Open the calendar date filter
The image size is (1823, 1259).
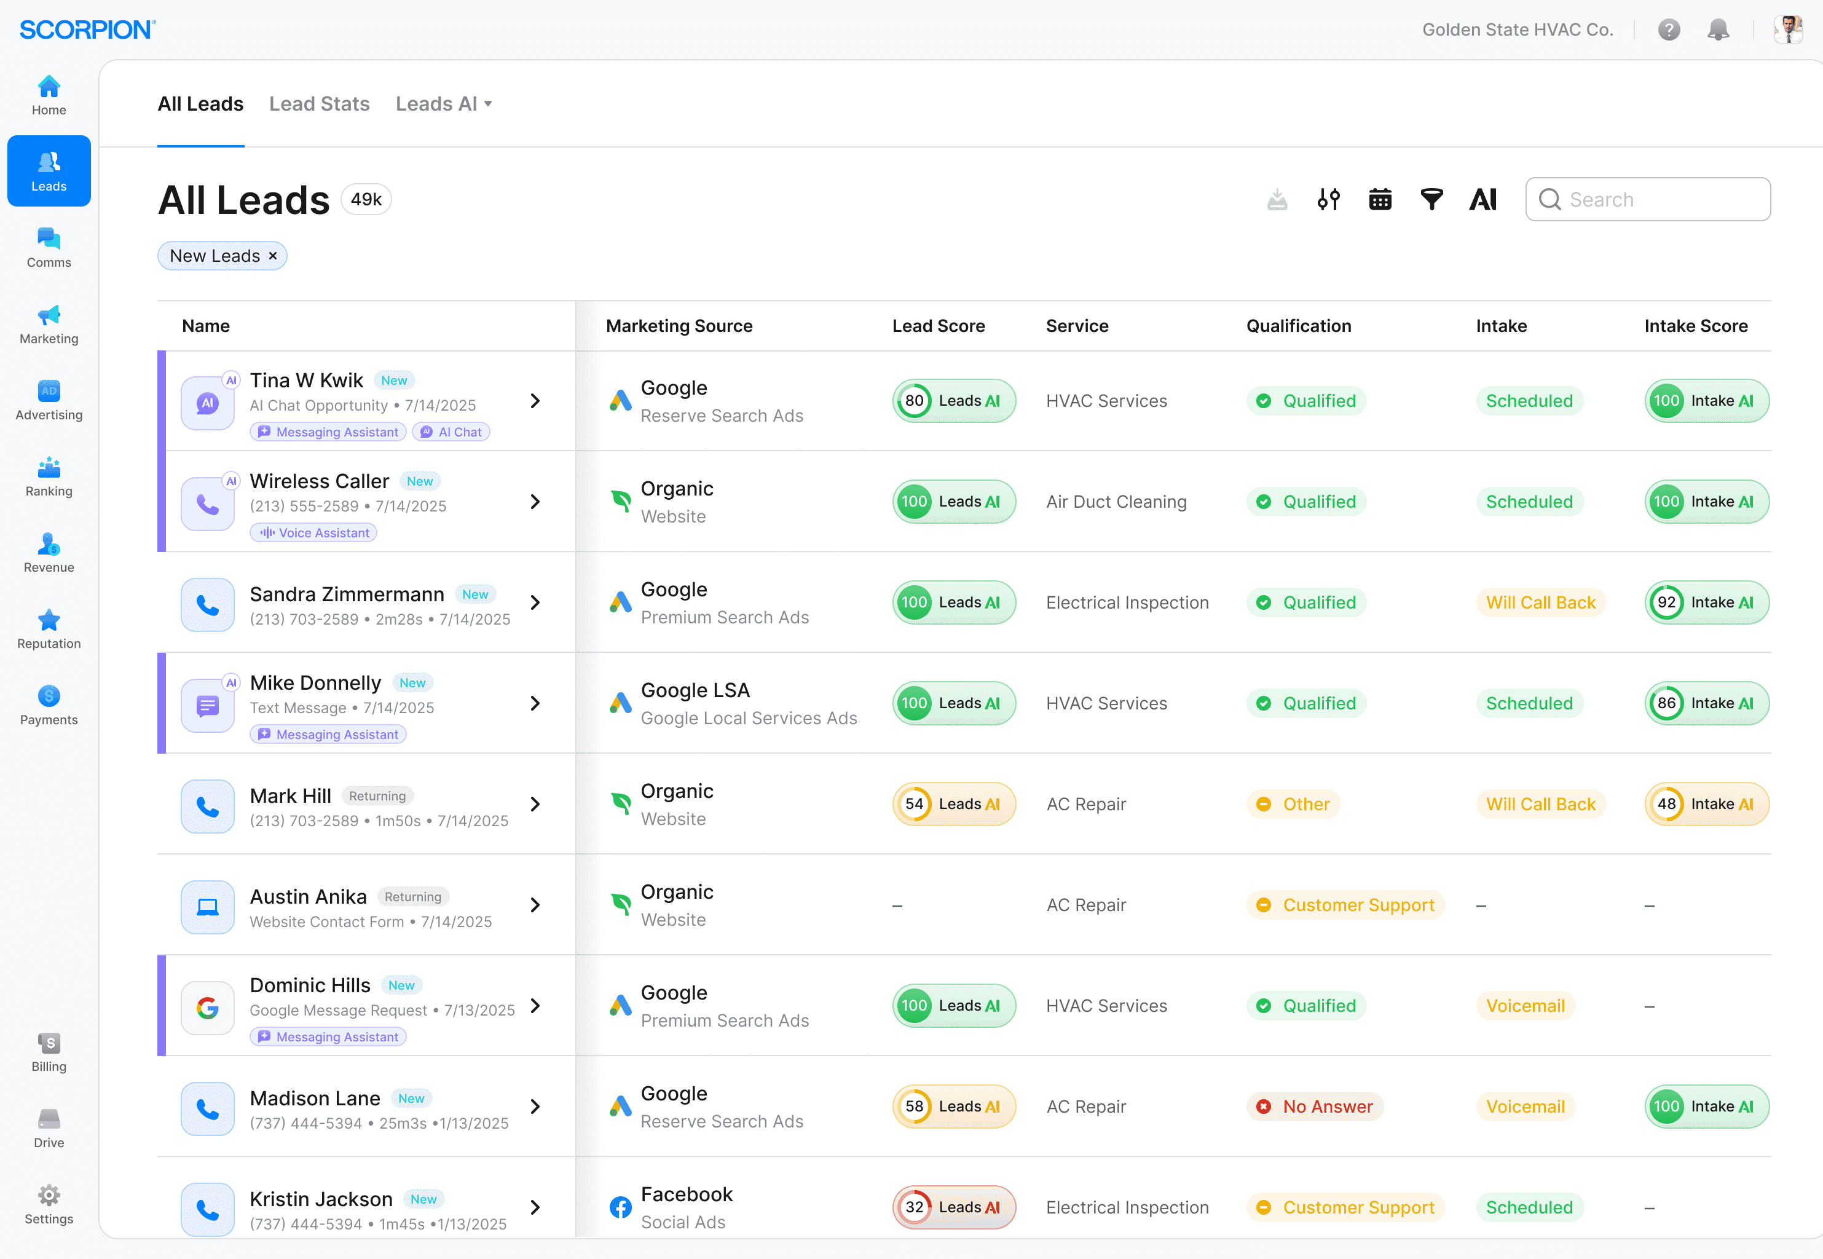(x=1380, y=200)
